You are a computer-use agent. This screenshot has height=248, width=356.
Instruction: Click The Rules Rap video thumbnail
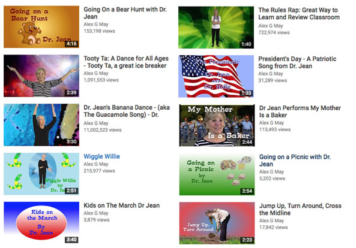click(216, 28)
